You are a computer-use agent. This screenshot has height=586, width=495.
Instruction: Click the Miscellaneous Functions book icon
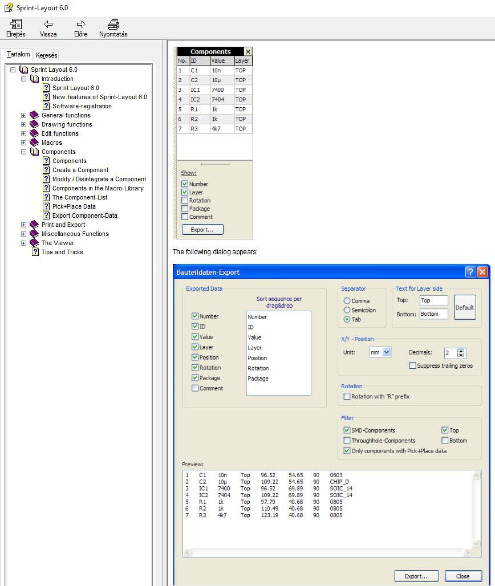(34, 234)
